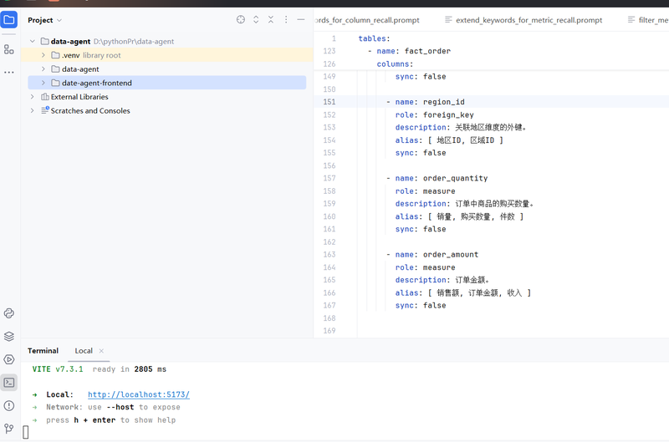The width and height of the screenshot is (669, 442).
Task: Expand External Libraries node
Action: [x=33, y=97]
